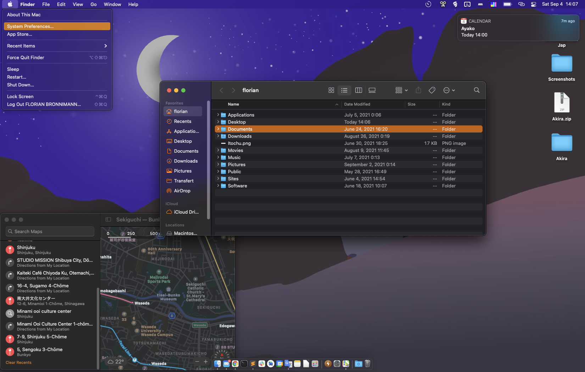Open the Group By dropdown in Finder
This screenshot has height=372, width=585.
tap(401, 90)
